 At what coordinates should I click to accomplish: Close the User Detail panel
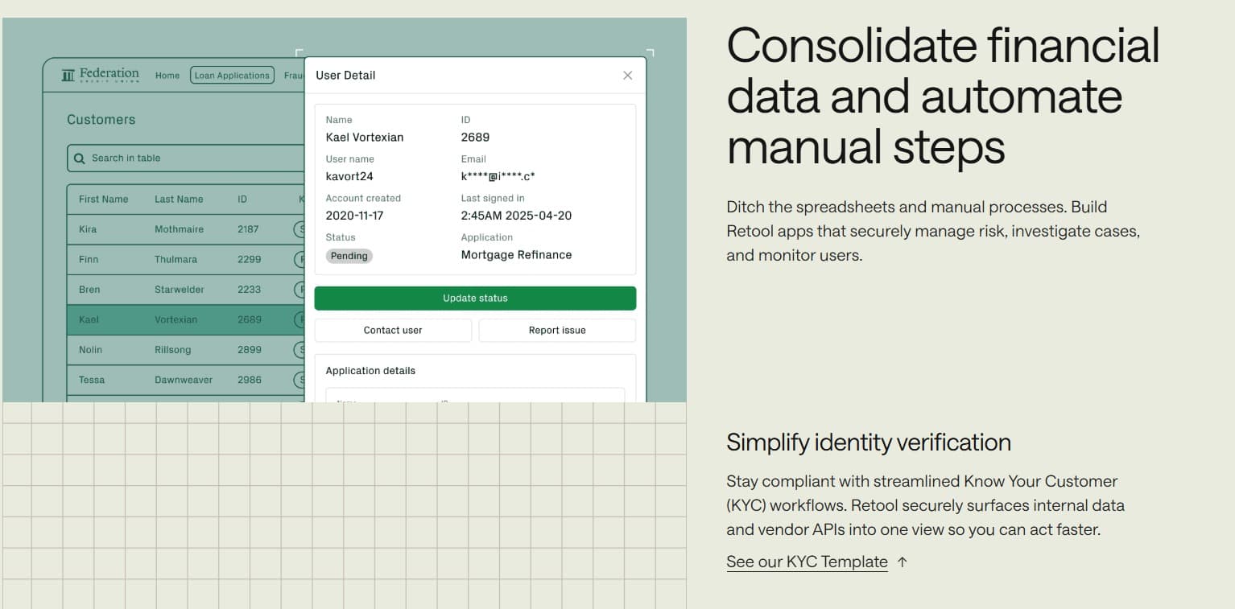(x=628, y=76)
